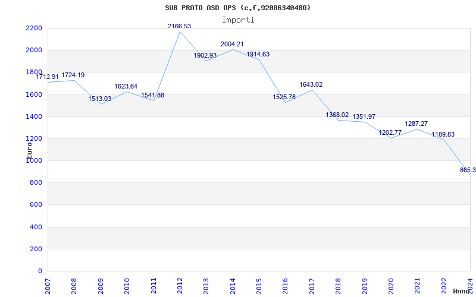Click the Importi subtitle text
This screenshot has width=476, height=297.
click(238, 20)
